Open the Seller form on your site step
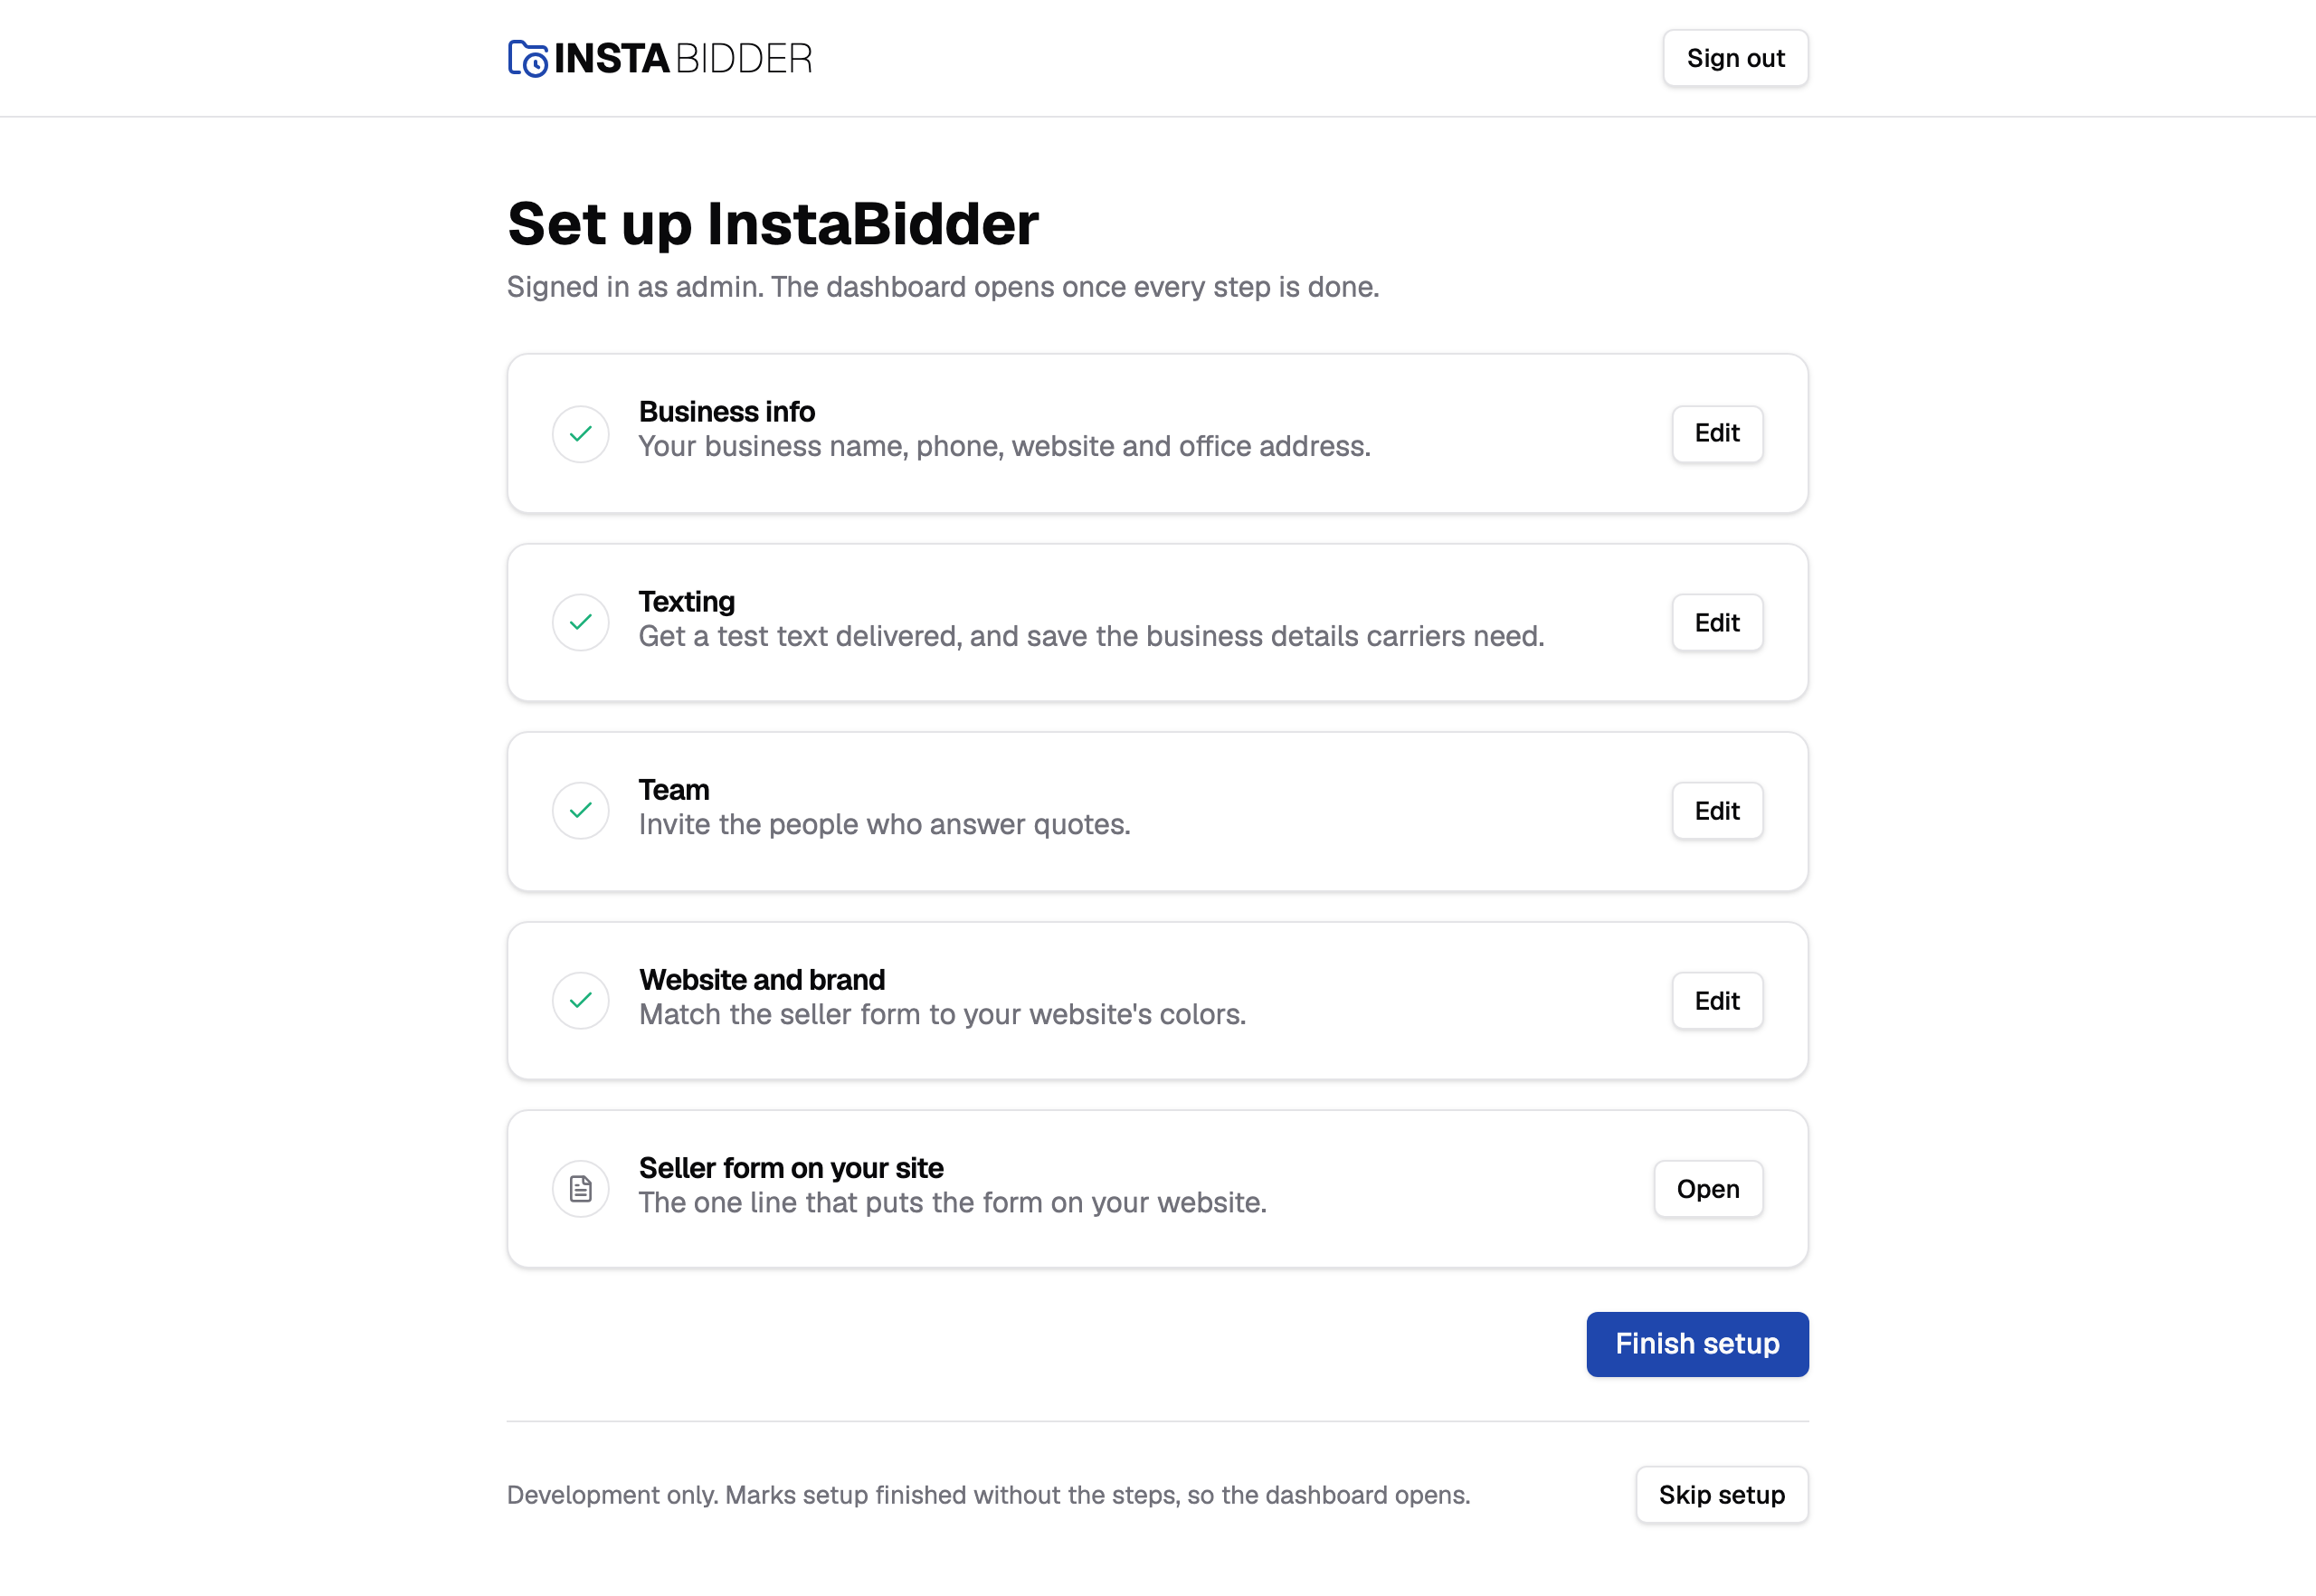Viewport: 2316px width, 1596px height. pos(1708,1189)
